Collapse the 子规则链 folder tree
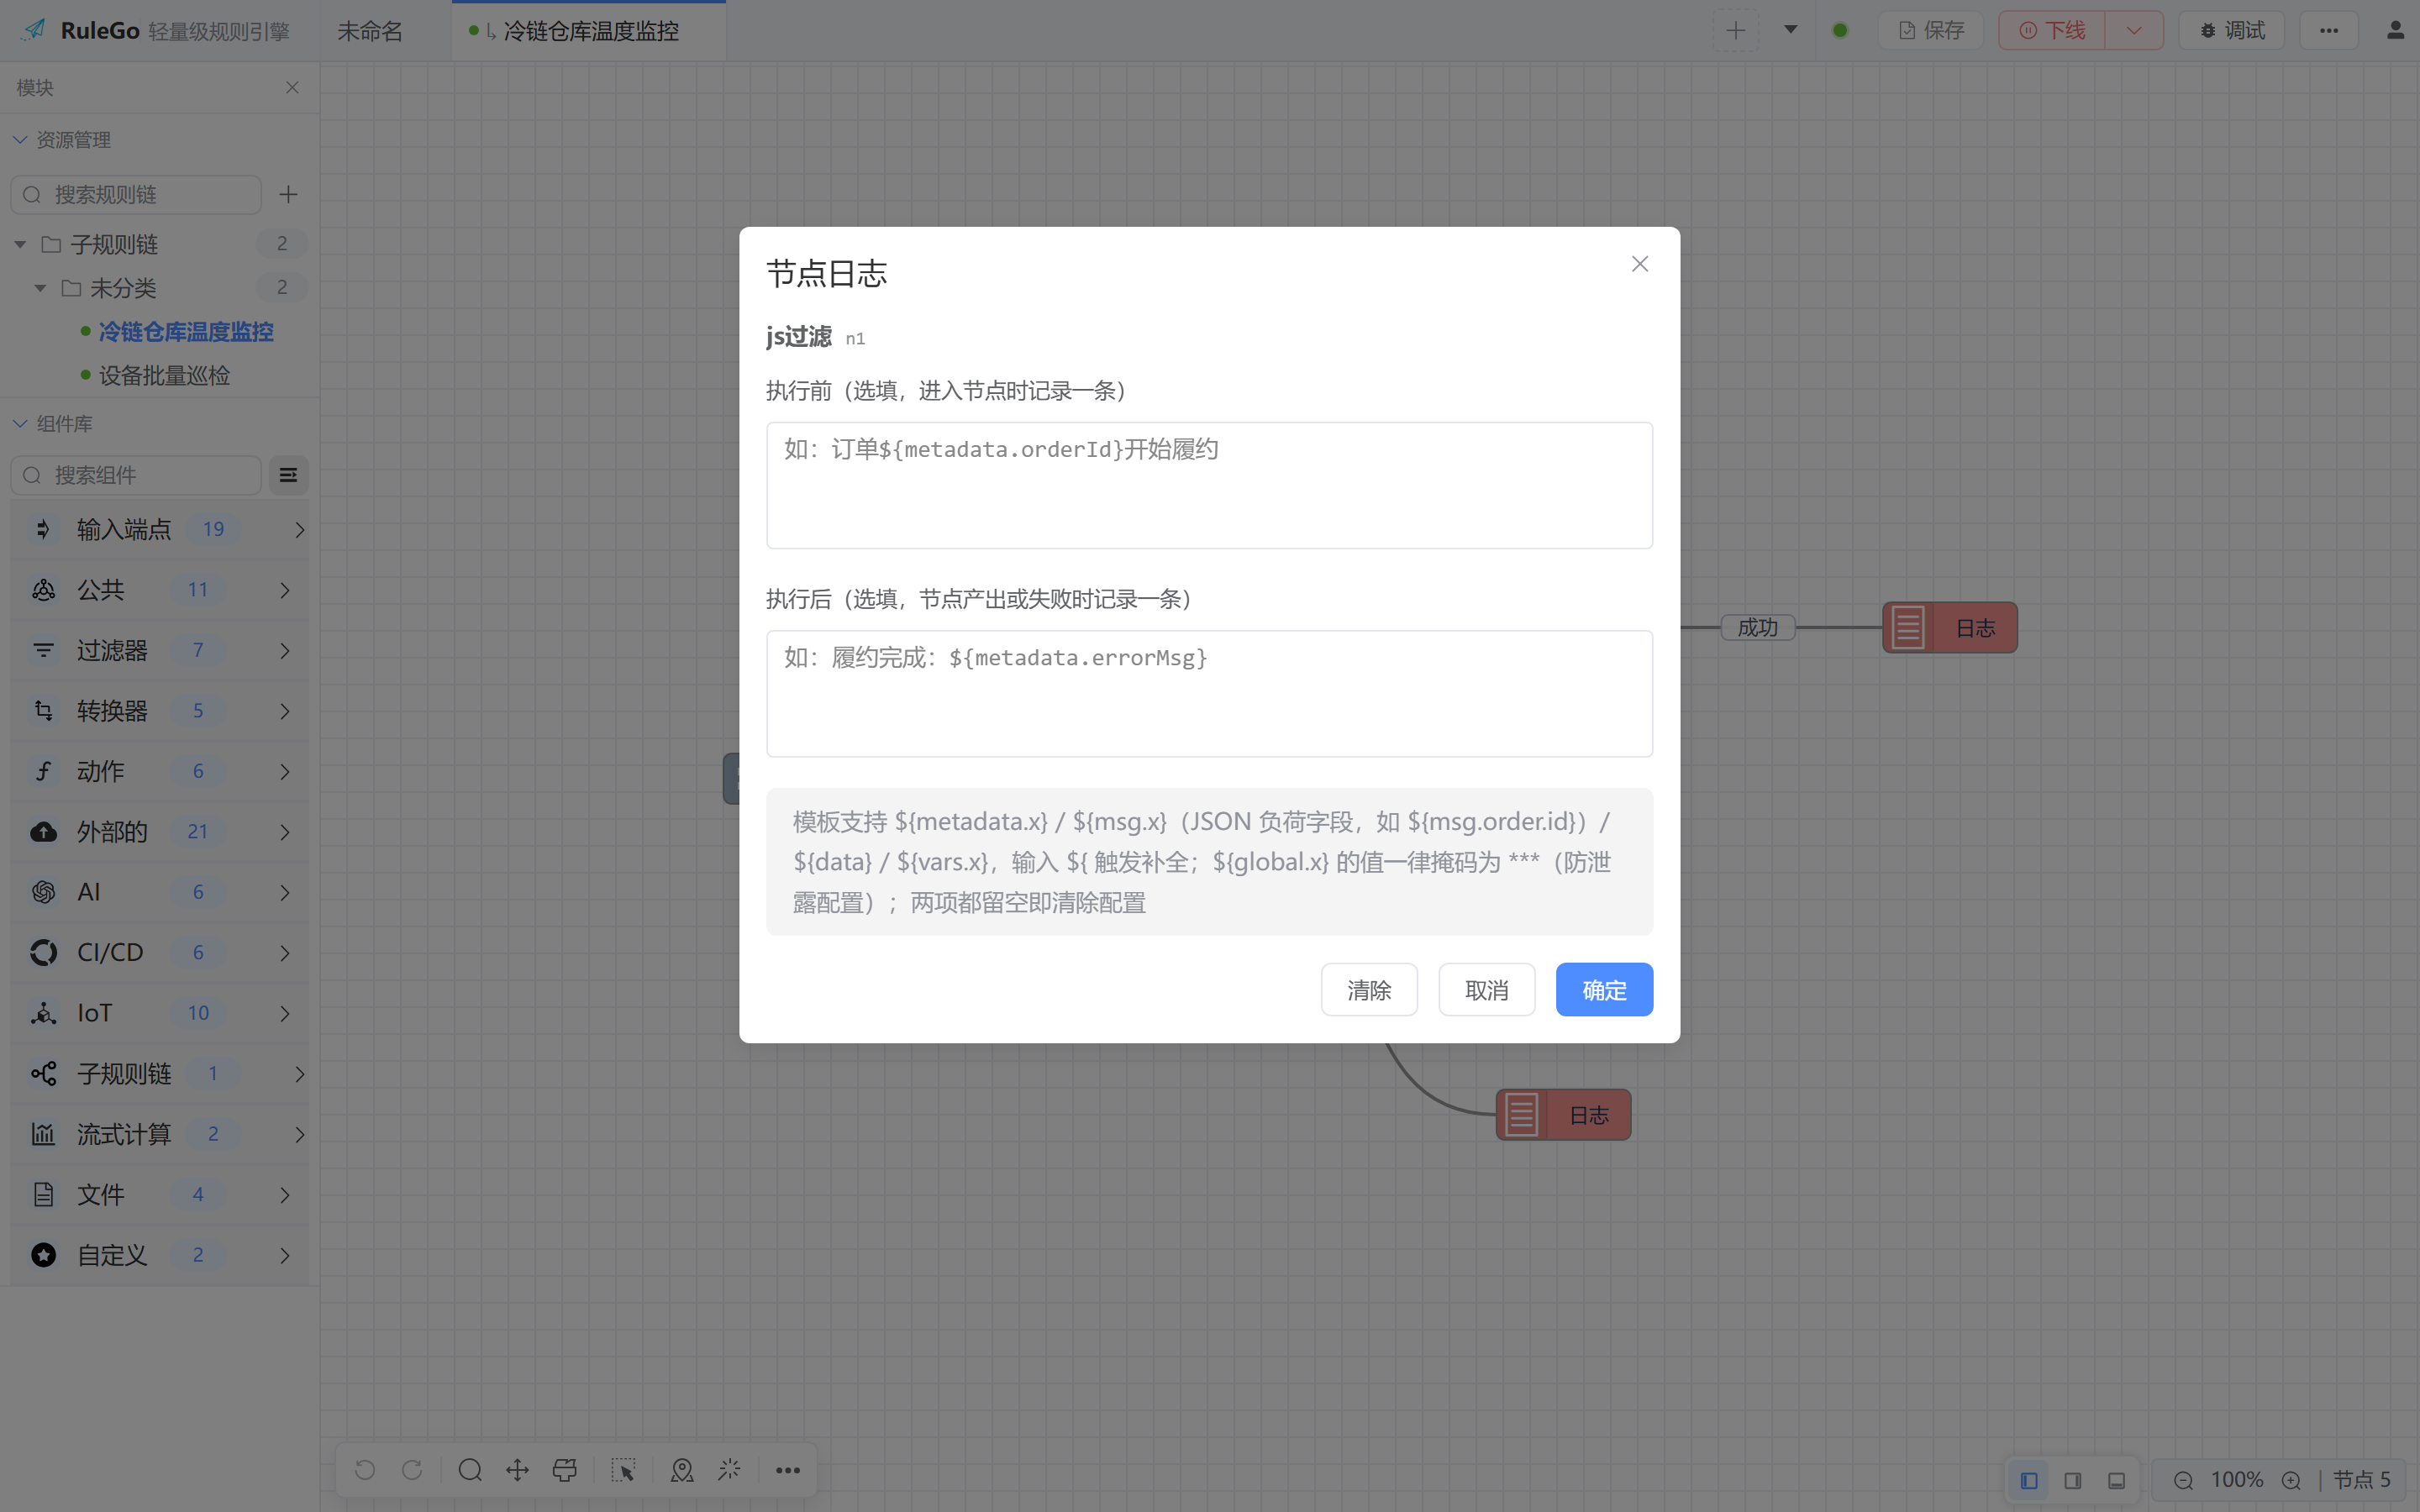Viewport: 2420px width, 1512px height. [x=20, y=244]
